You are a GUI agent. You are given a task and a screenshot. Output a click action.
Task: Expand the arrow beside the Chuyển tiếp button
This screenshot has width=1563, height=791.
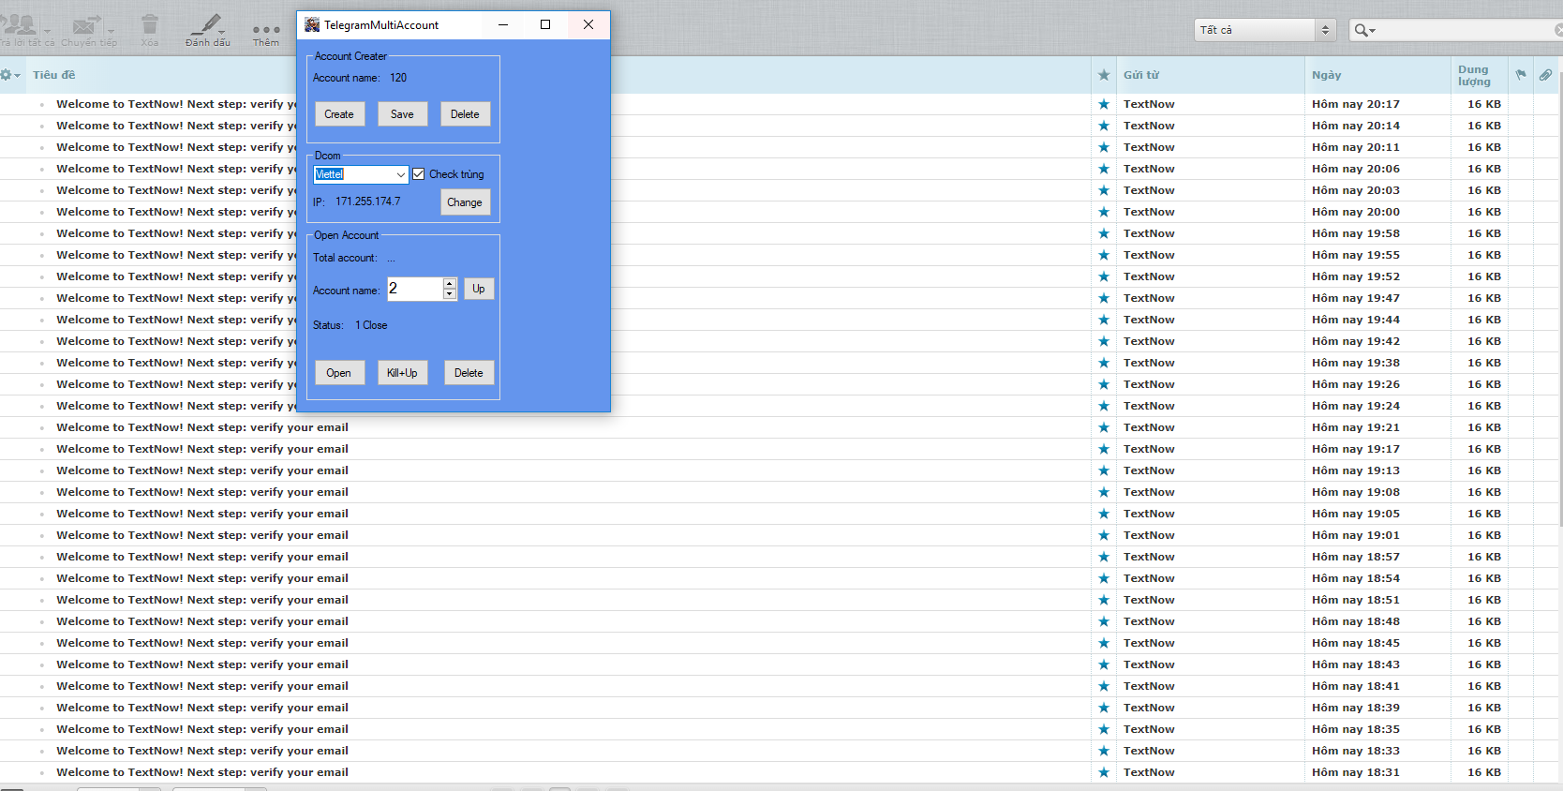click(111, 30)
